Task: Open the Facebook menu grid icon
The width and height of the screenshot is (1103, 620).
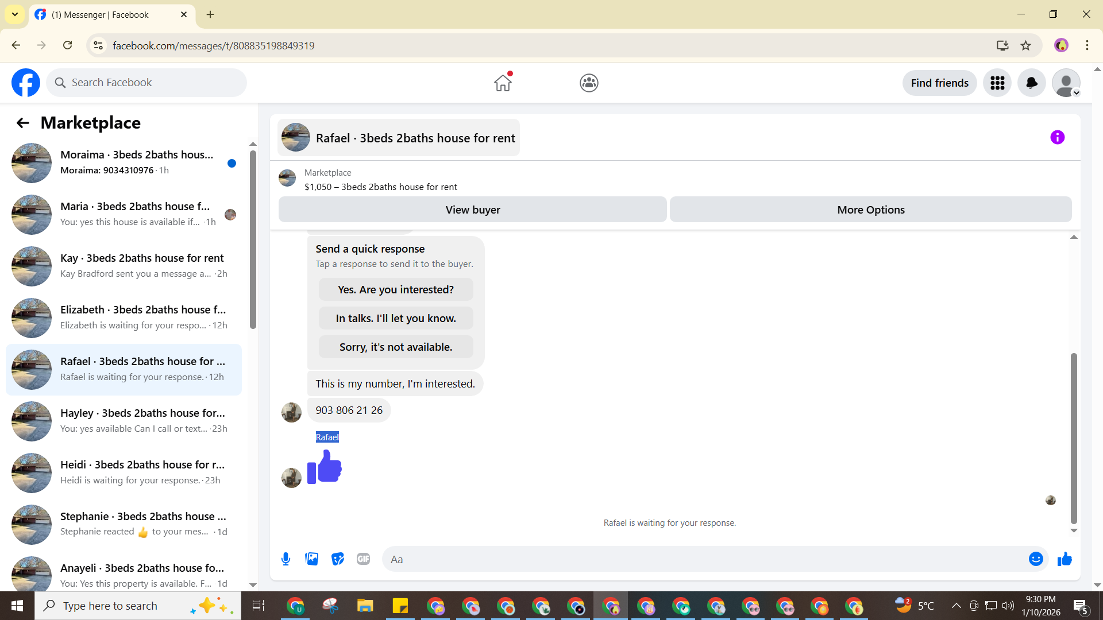Action: click(x=997, y=83)
